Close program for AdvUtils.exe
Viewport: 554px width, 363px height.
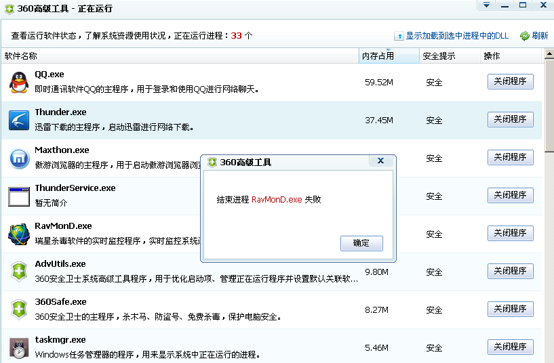pos(510,271)
